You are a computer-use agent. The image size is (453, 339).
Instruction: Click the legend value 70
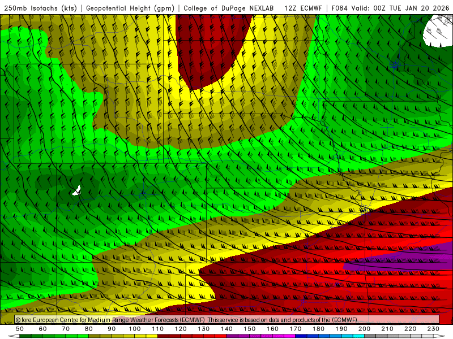(x=66, y=329)
